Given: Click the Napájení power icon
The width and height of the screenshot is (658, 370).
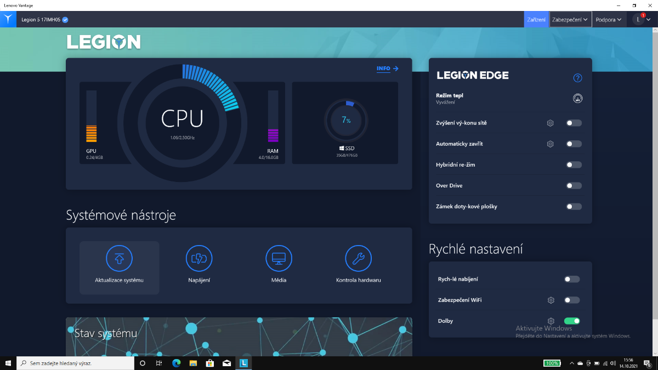Looking at the screenshot, I should pos(199,258).
